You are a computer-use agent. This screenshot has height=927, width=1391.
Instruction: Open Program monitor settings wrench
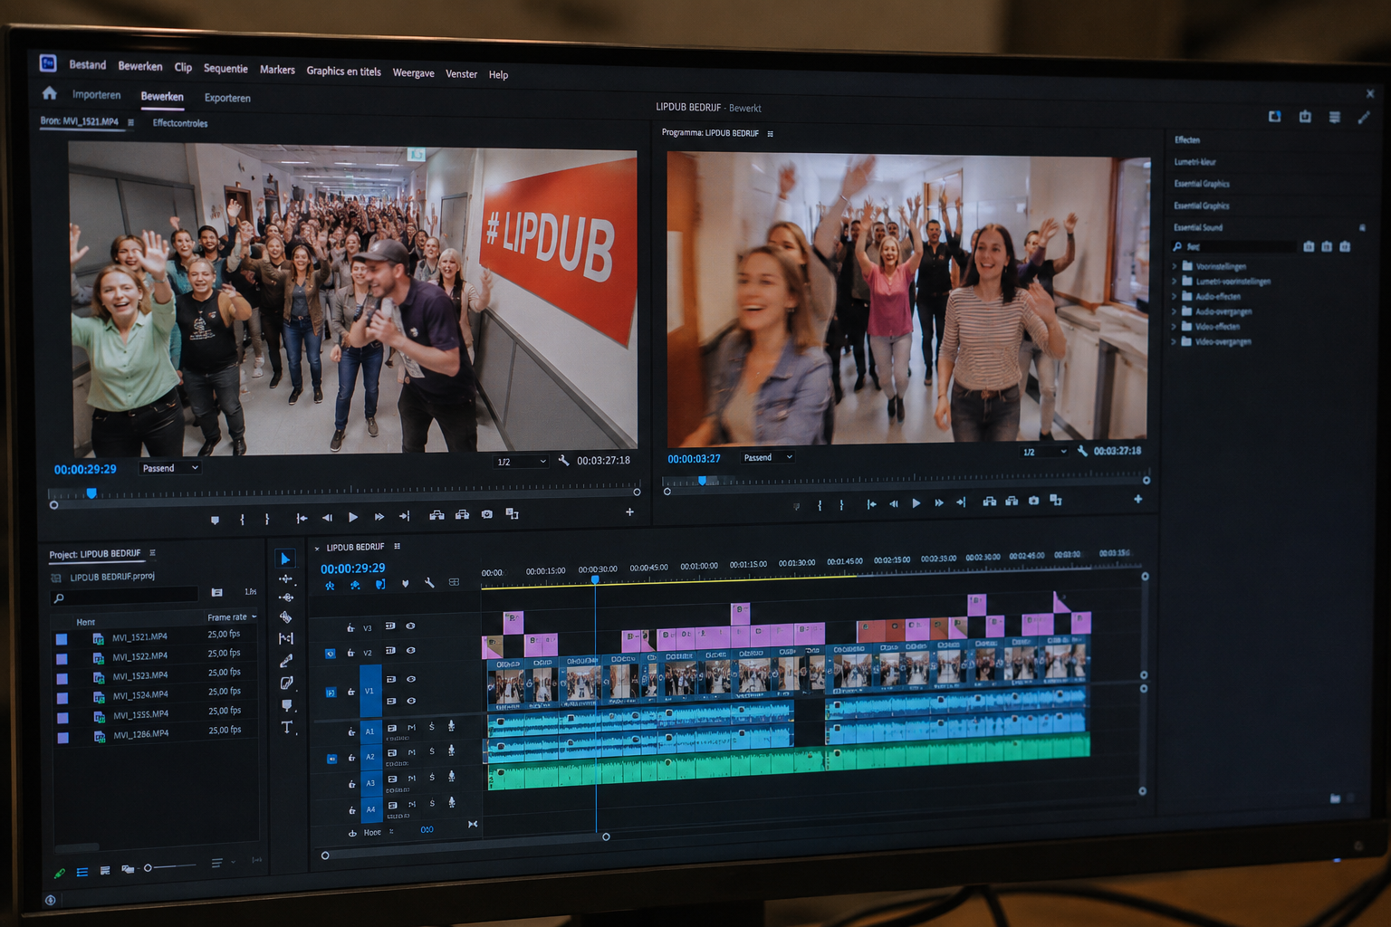click(x=1081, y=450)
